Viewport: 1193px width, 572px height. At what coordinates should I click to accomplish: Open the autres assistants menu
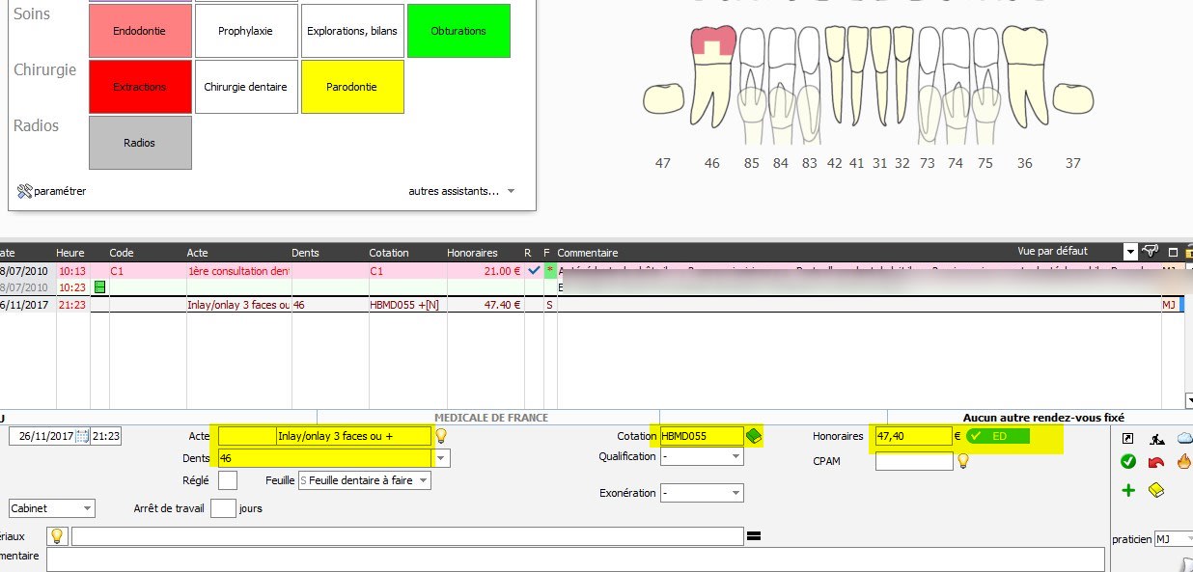[x=460, y=191]
